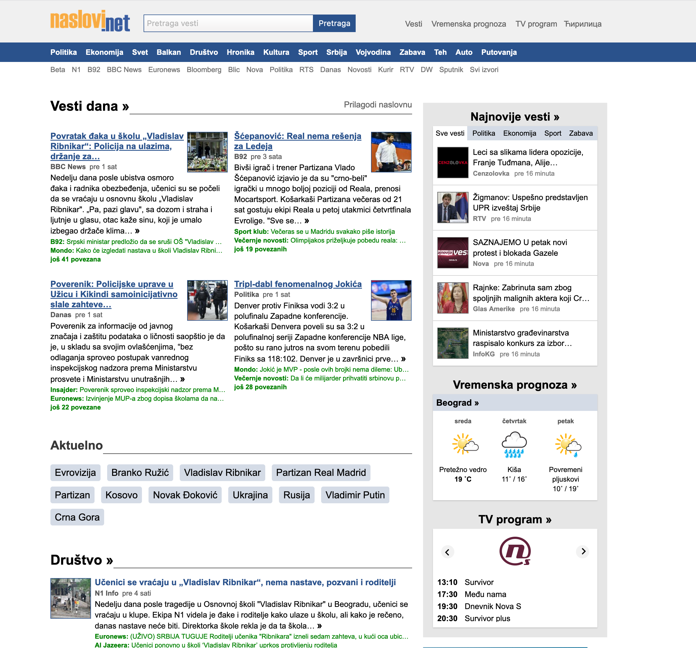The image size is (696, 648).
Task: Select Ekonomija tab in Najnovije vesti
Action: tap(520, 133)
